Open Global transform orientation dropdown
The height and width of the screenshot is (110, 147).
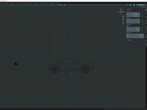(53, 5)
